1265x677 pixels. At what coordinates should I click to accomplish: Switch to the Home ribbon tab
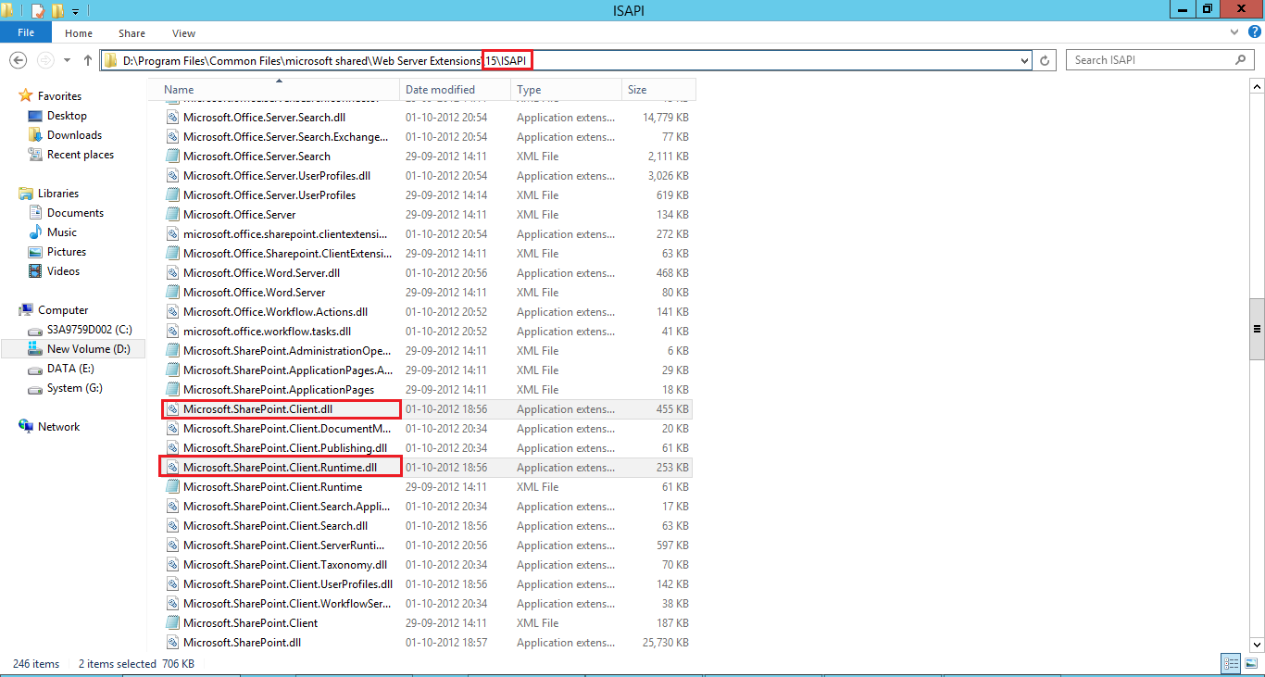(79, 33)
